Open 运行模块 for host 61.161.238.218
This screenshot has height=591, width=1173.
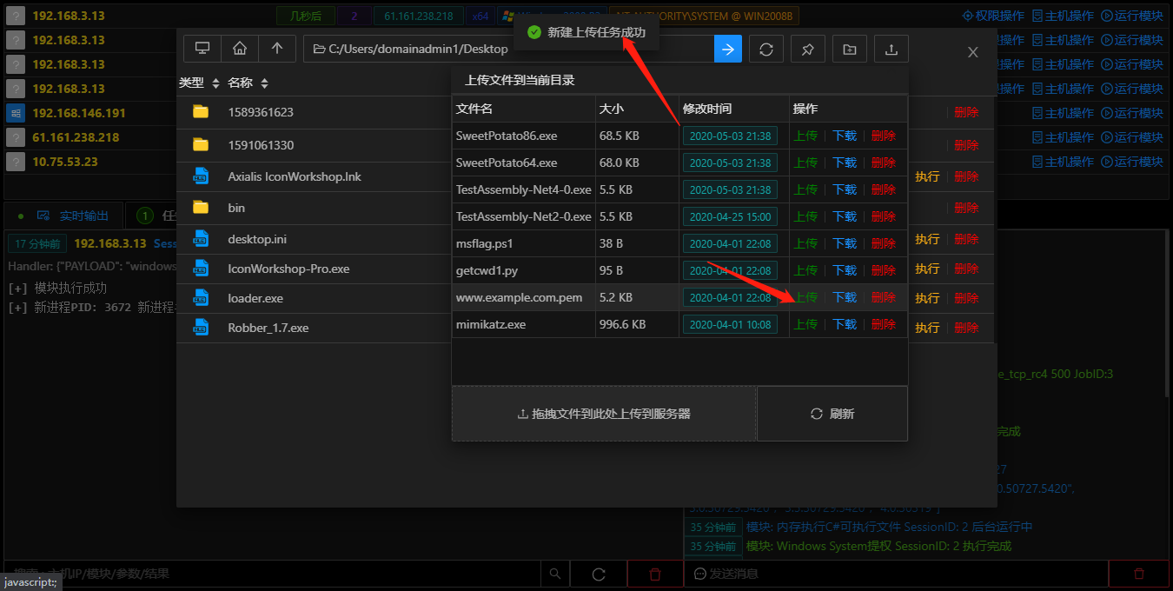(1132, 137)
